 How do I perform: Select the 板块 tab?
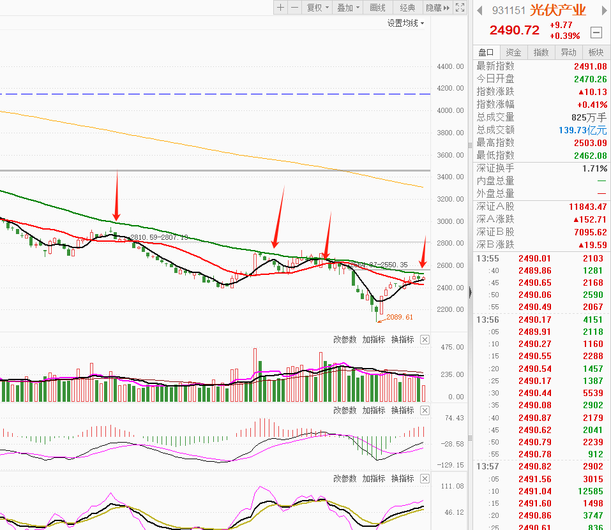[596, 52]
